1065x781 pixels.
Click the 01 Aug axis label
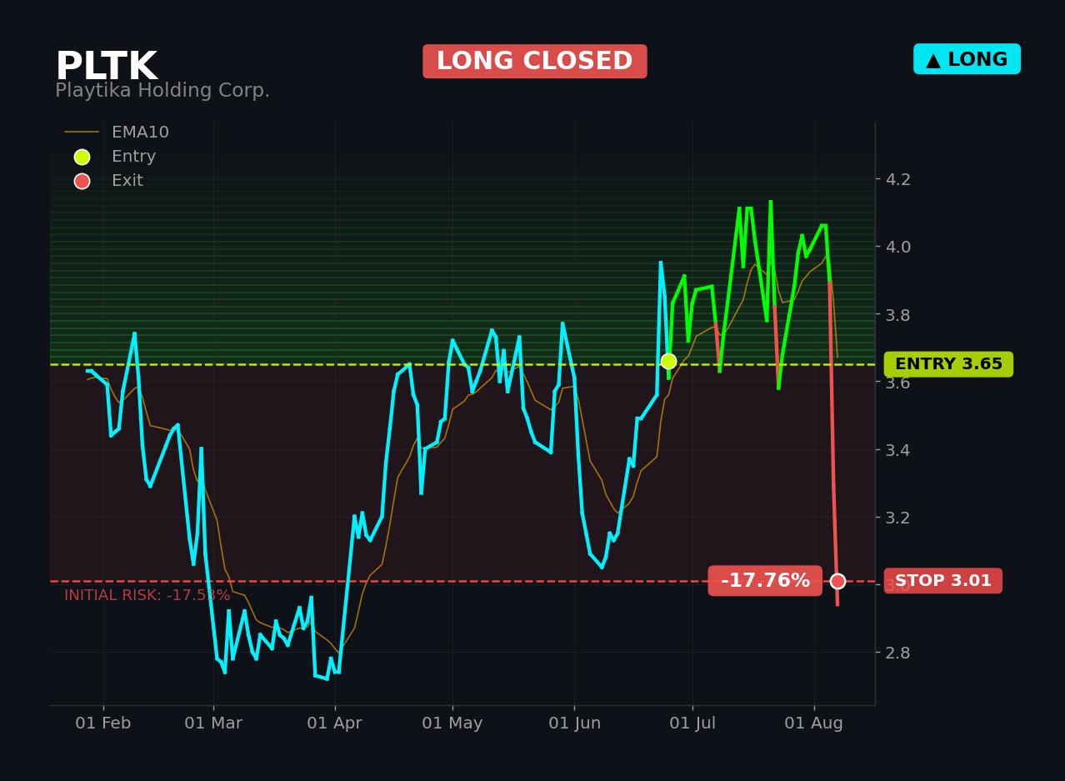(814, 723)
